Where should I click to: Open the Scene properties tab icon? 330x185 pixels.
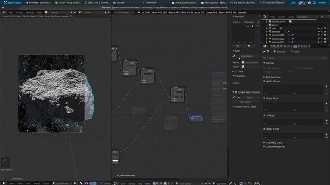pyautogui.click(x=278, y=46)
